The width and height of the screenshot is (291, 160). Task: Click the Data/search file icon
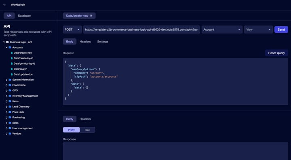tap(12, 69)
